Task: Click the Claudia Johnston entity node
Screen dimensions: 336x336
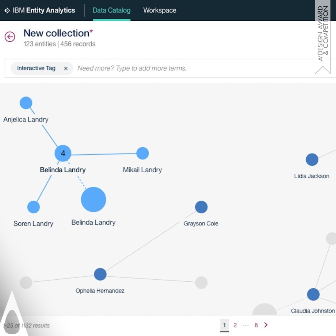Action: point(313,295)
